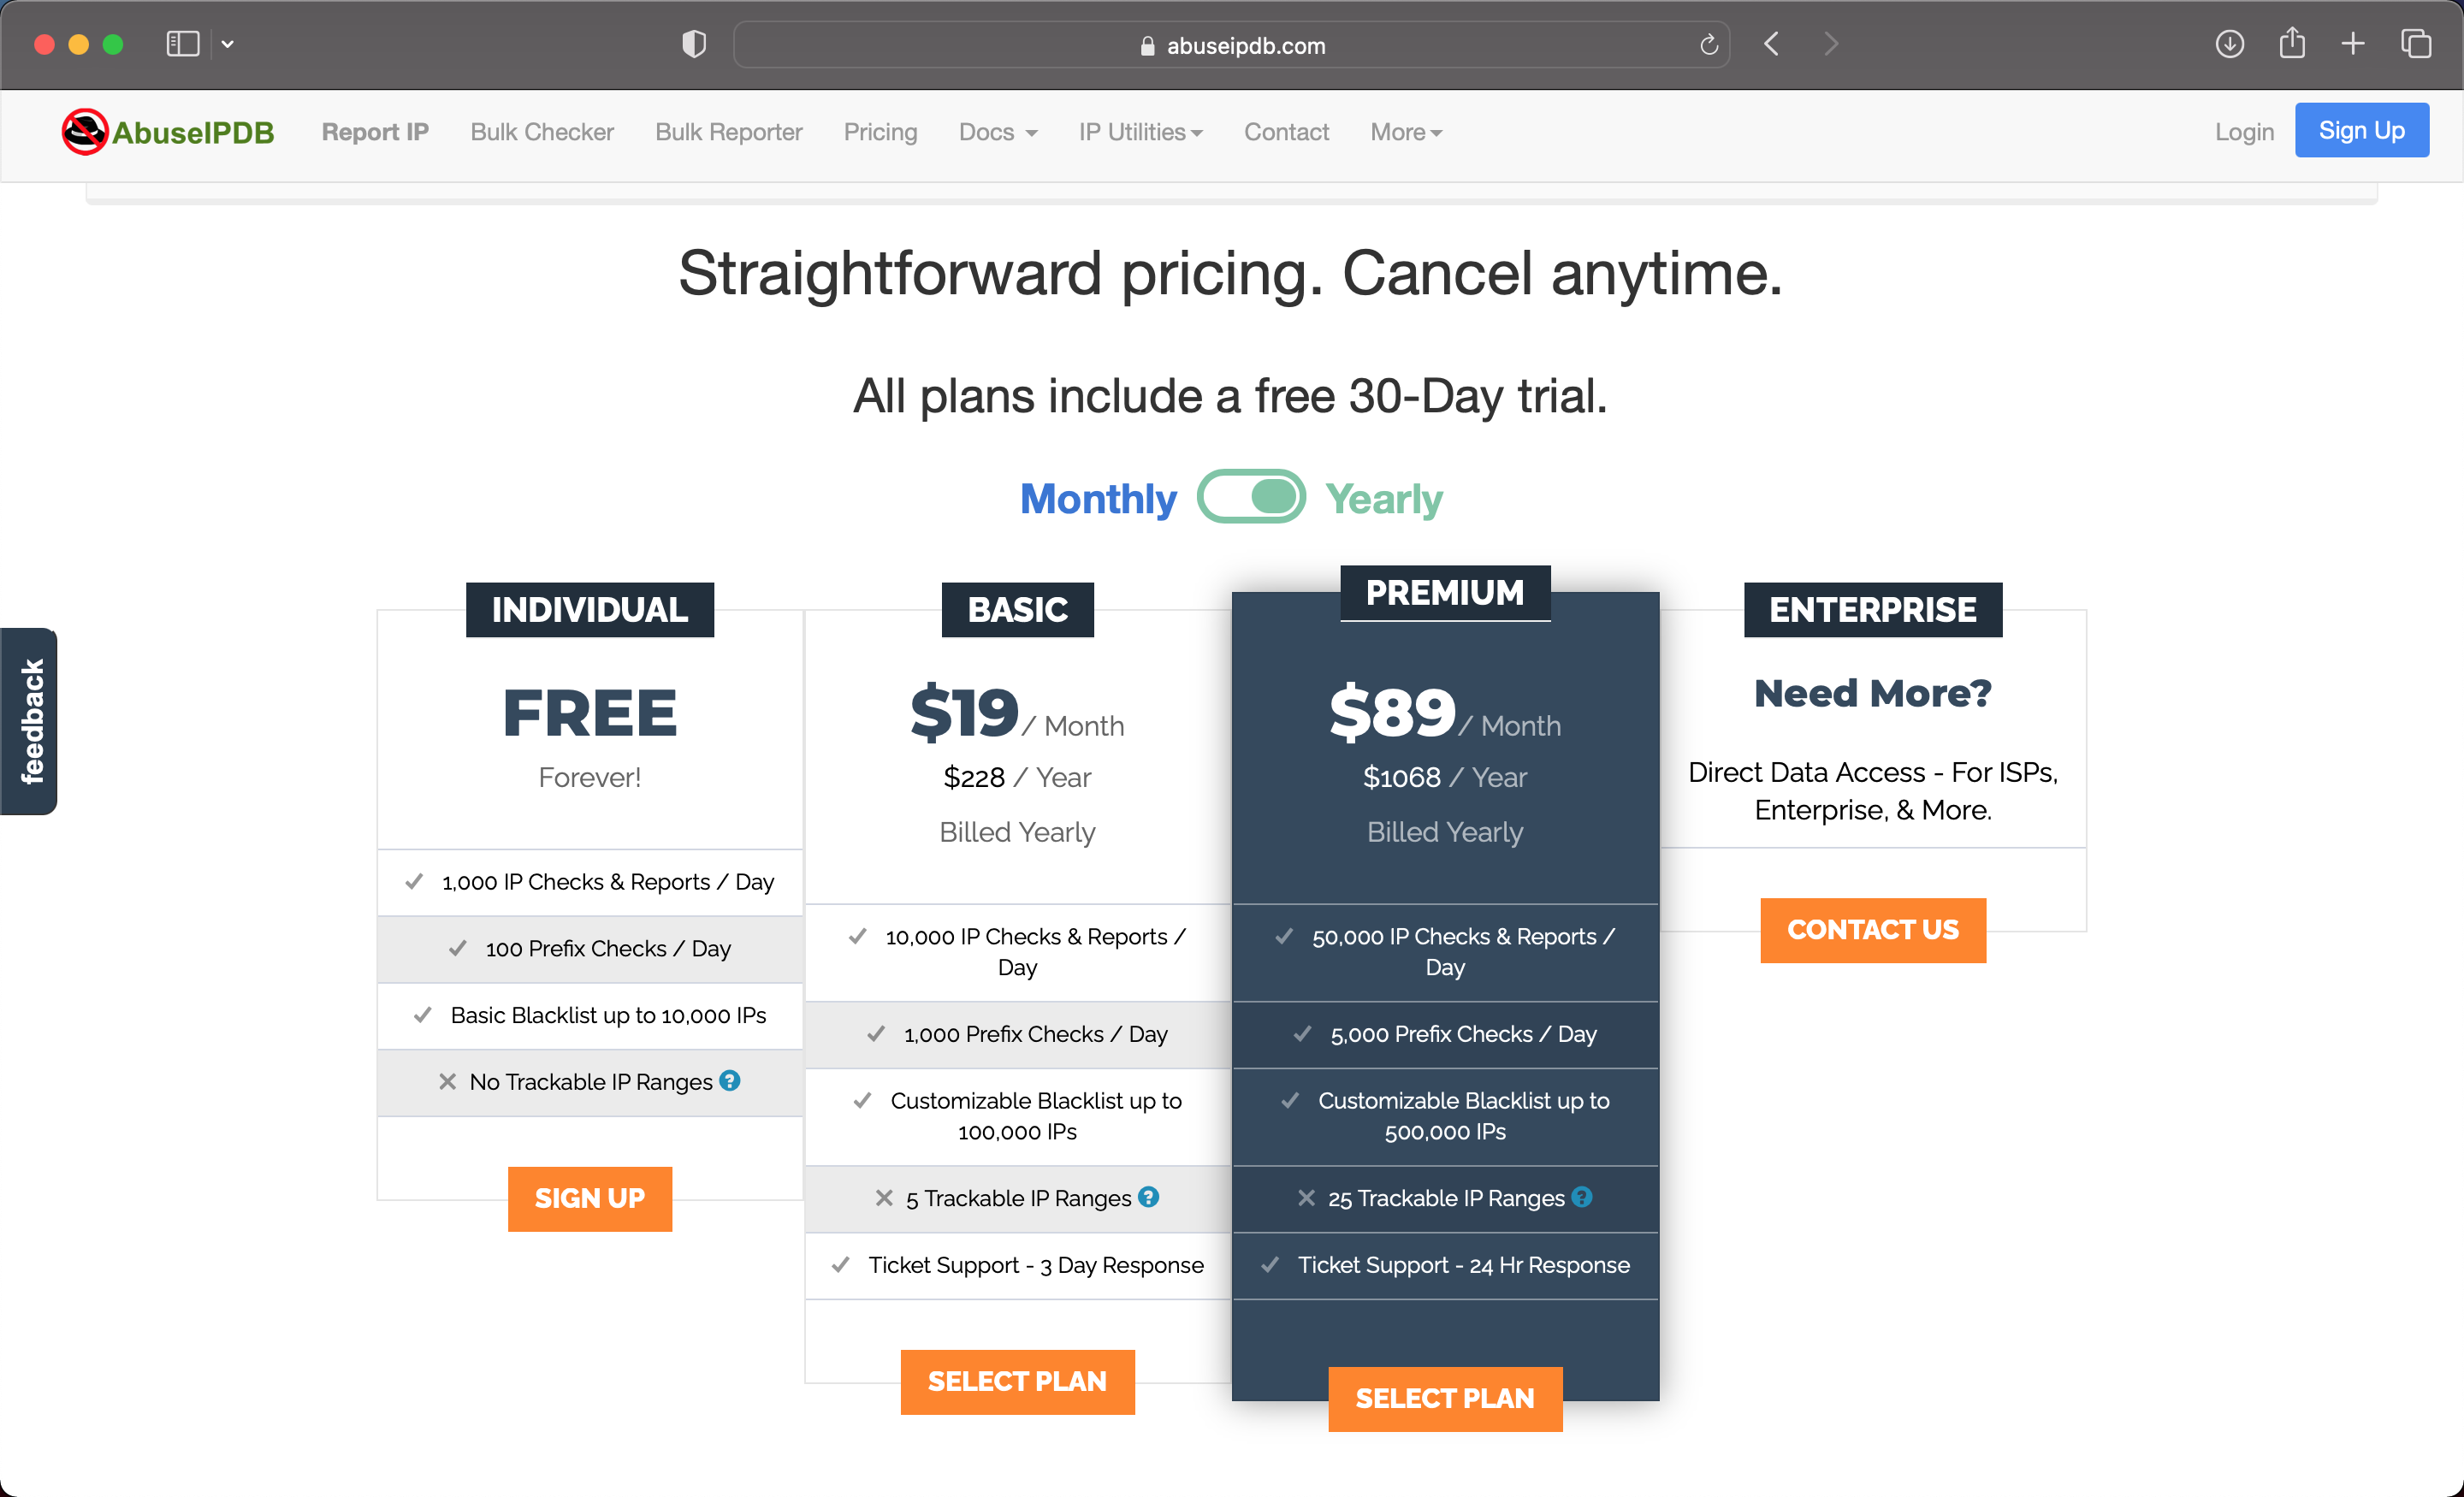The image size is (2464, 1497).
Task: Show Safari downloads icon
Action: [2229, 44]
